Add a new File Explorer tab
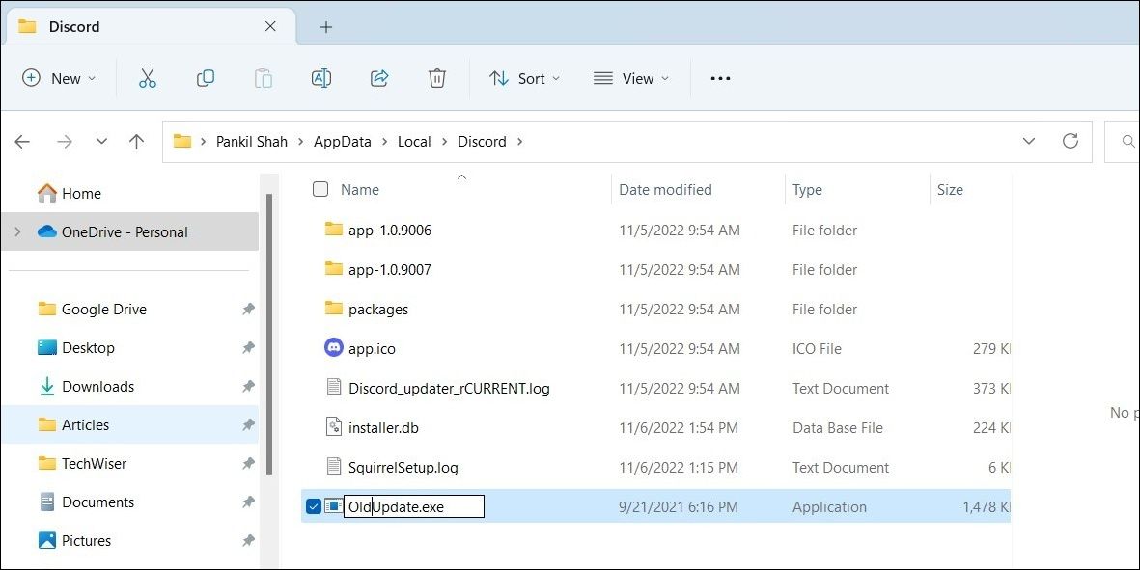 coord(326,27)
